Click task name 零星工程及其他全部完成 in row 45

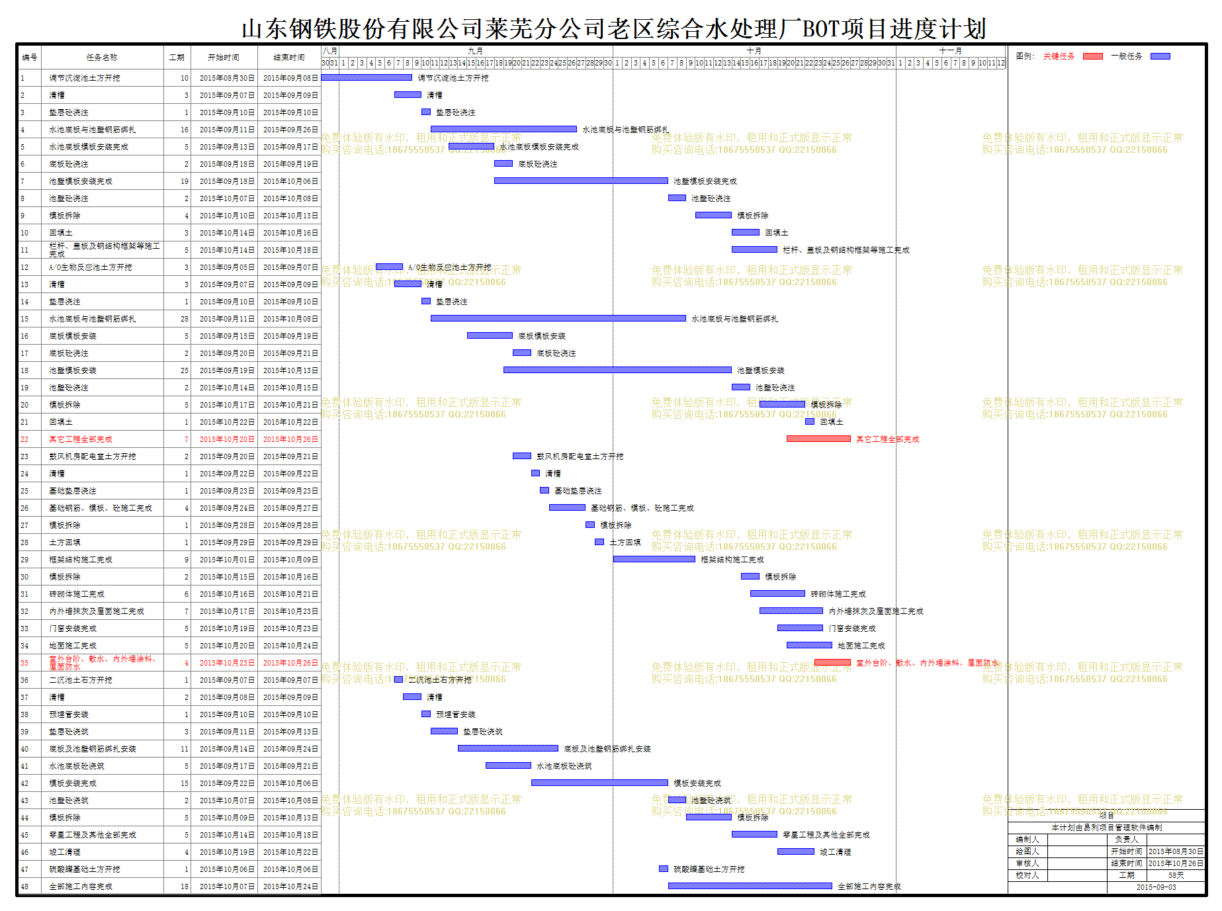coord(93,835)
